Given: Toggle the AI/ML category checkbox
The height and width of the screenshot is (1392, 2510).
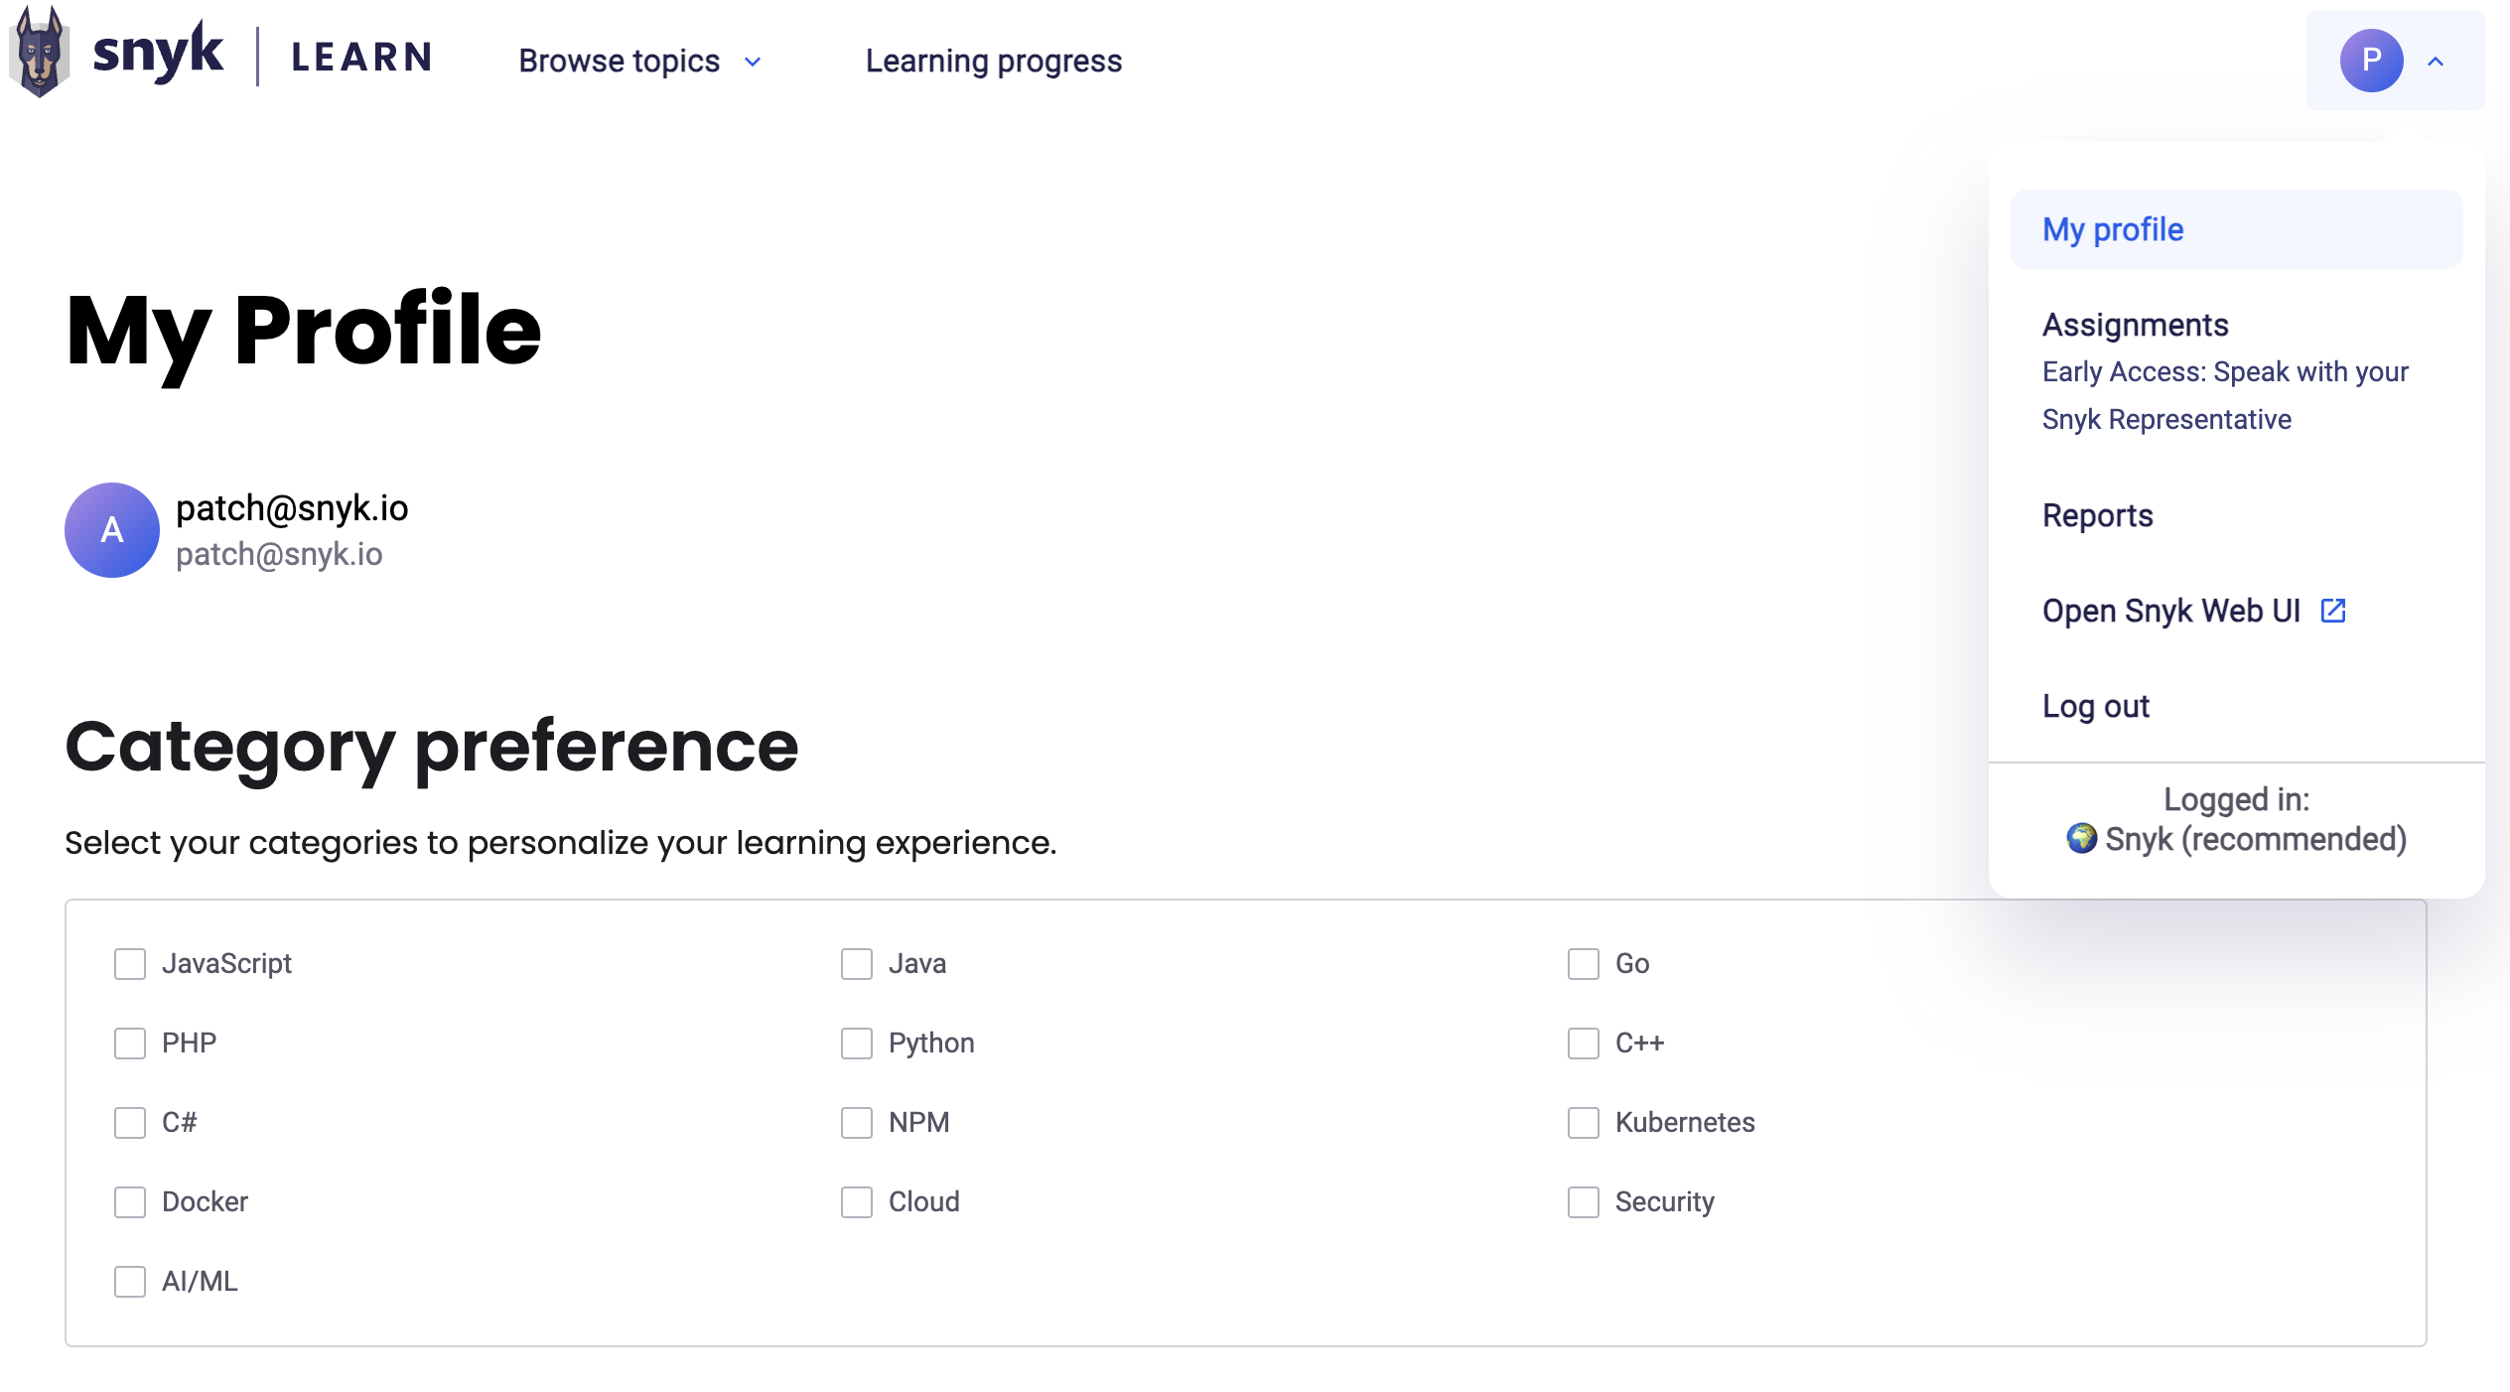Looking at the screenshot, I should [x=130, y=1282].
